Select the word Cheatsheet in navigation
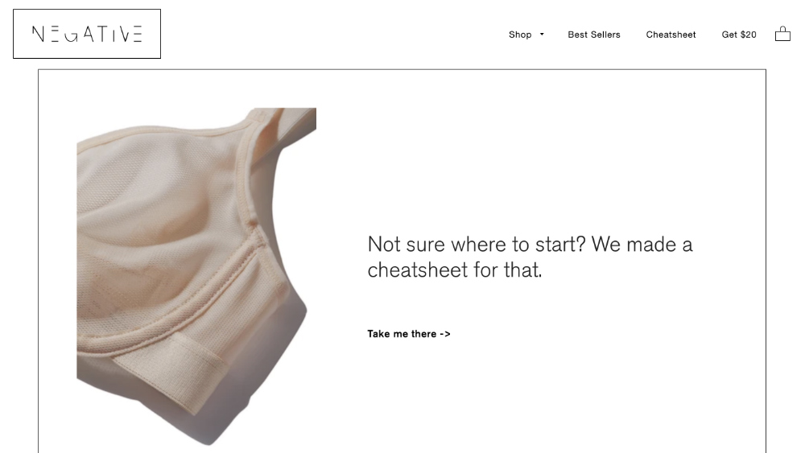 point(671,35)
